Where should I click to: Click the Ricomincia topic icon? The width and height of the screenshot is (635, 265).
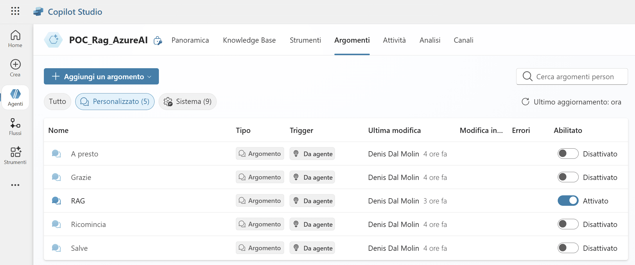56,224
